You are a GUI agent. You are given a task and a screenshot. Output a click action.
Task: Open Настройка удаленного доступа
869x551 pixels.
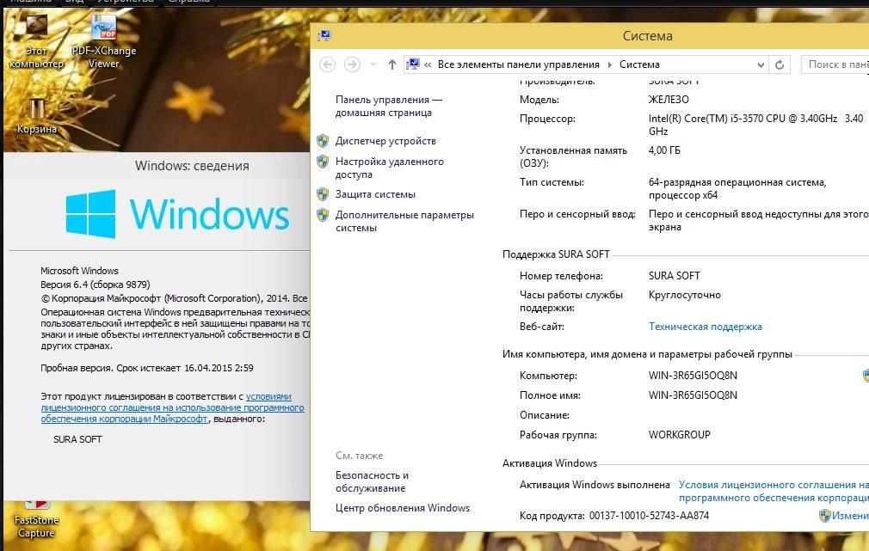[389, 168]
